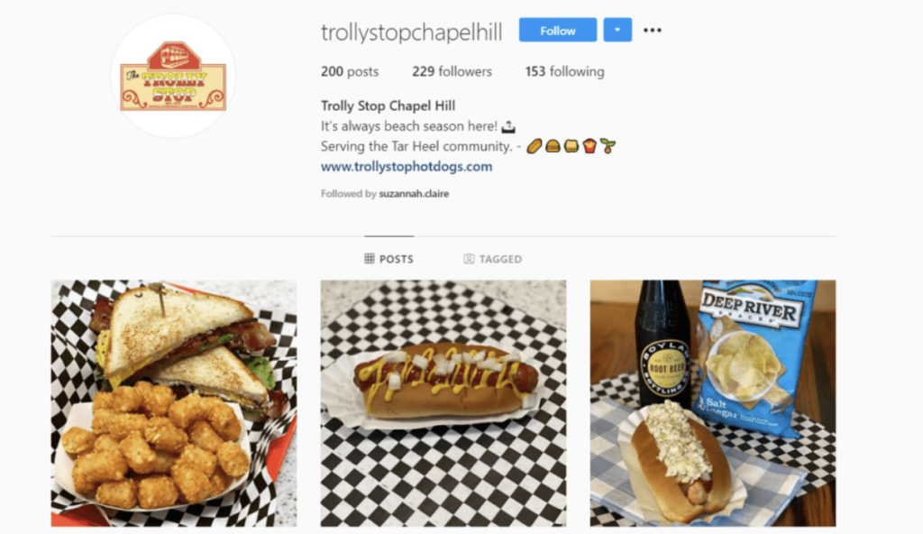Open the Trolly Stop profile picture
923x534 pixels.
click(173, 77)
